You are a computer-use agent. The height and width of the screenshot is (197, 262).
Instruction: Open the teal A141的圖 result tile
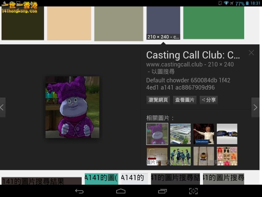pyautogui.click(x=101, y=179)
